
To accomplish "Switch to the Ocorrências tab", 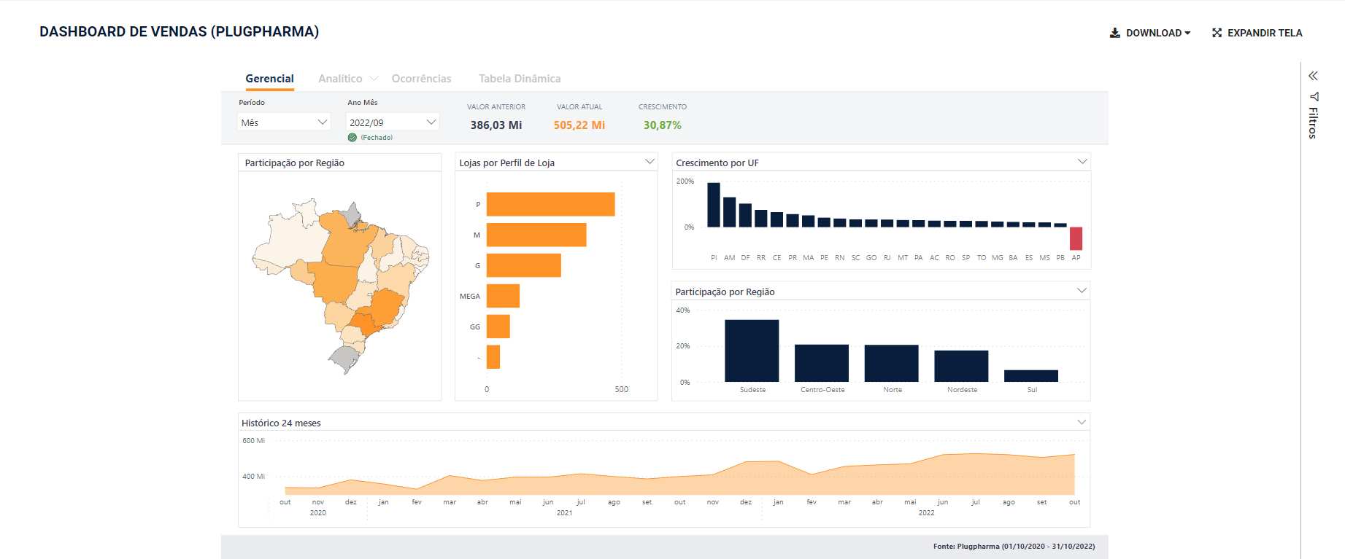I will click(421, 79).
